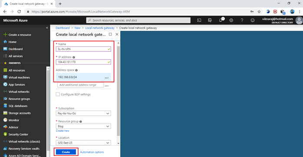Viewport: 303px width, 157px height.
Task: Click the Create new resource group link
Action: point(63,131)
